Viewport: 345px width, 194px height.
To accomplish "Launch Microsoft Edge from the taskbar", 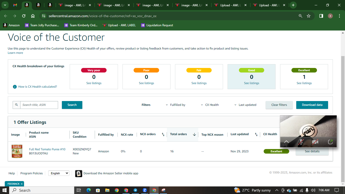I will coord(88,190).
